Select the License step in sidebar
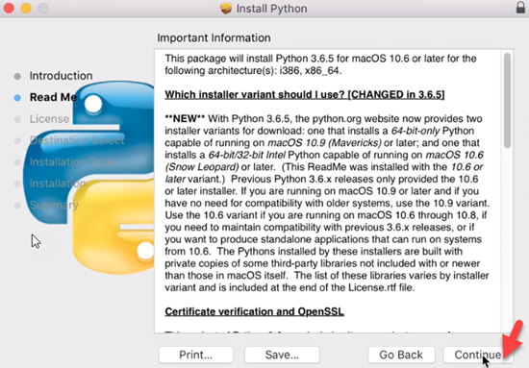Screen dimensions: 529x368 tap(49, 119)
